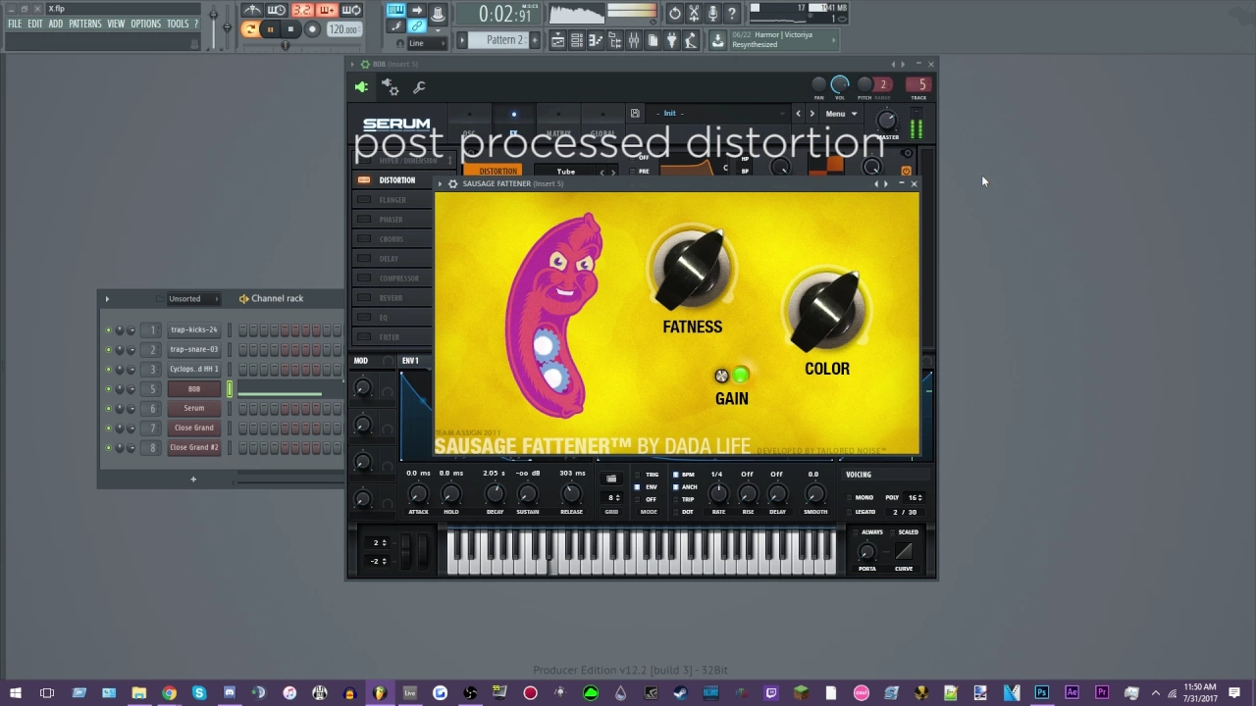Open the FILE menu
This screenshot has width=1256, height=706.
pyautogui.click(x=15, y=24)
